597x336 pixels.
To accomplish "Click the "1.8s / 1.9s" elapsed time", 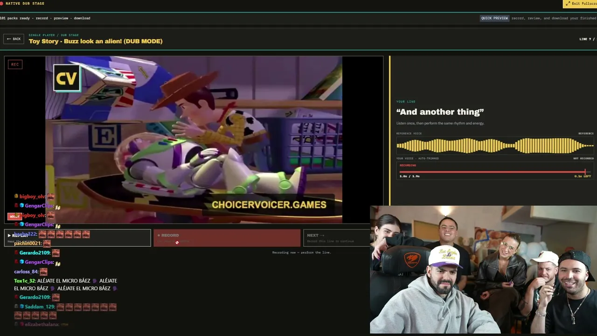I will [410, 176].
